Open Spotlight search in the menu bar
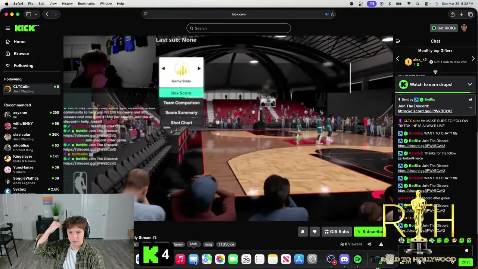The height and width of the screenshot is (269, 478). click(418, 4)
